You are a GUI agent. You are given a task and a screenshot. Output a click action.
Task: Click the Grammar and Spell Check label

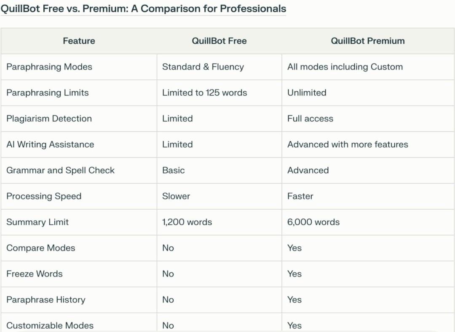pyautogui.click(x=60, y=170)
